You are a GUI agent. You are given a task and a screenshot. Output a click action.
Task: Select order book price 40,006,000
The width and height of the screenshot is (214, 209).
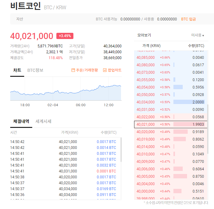coord(146,169)
